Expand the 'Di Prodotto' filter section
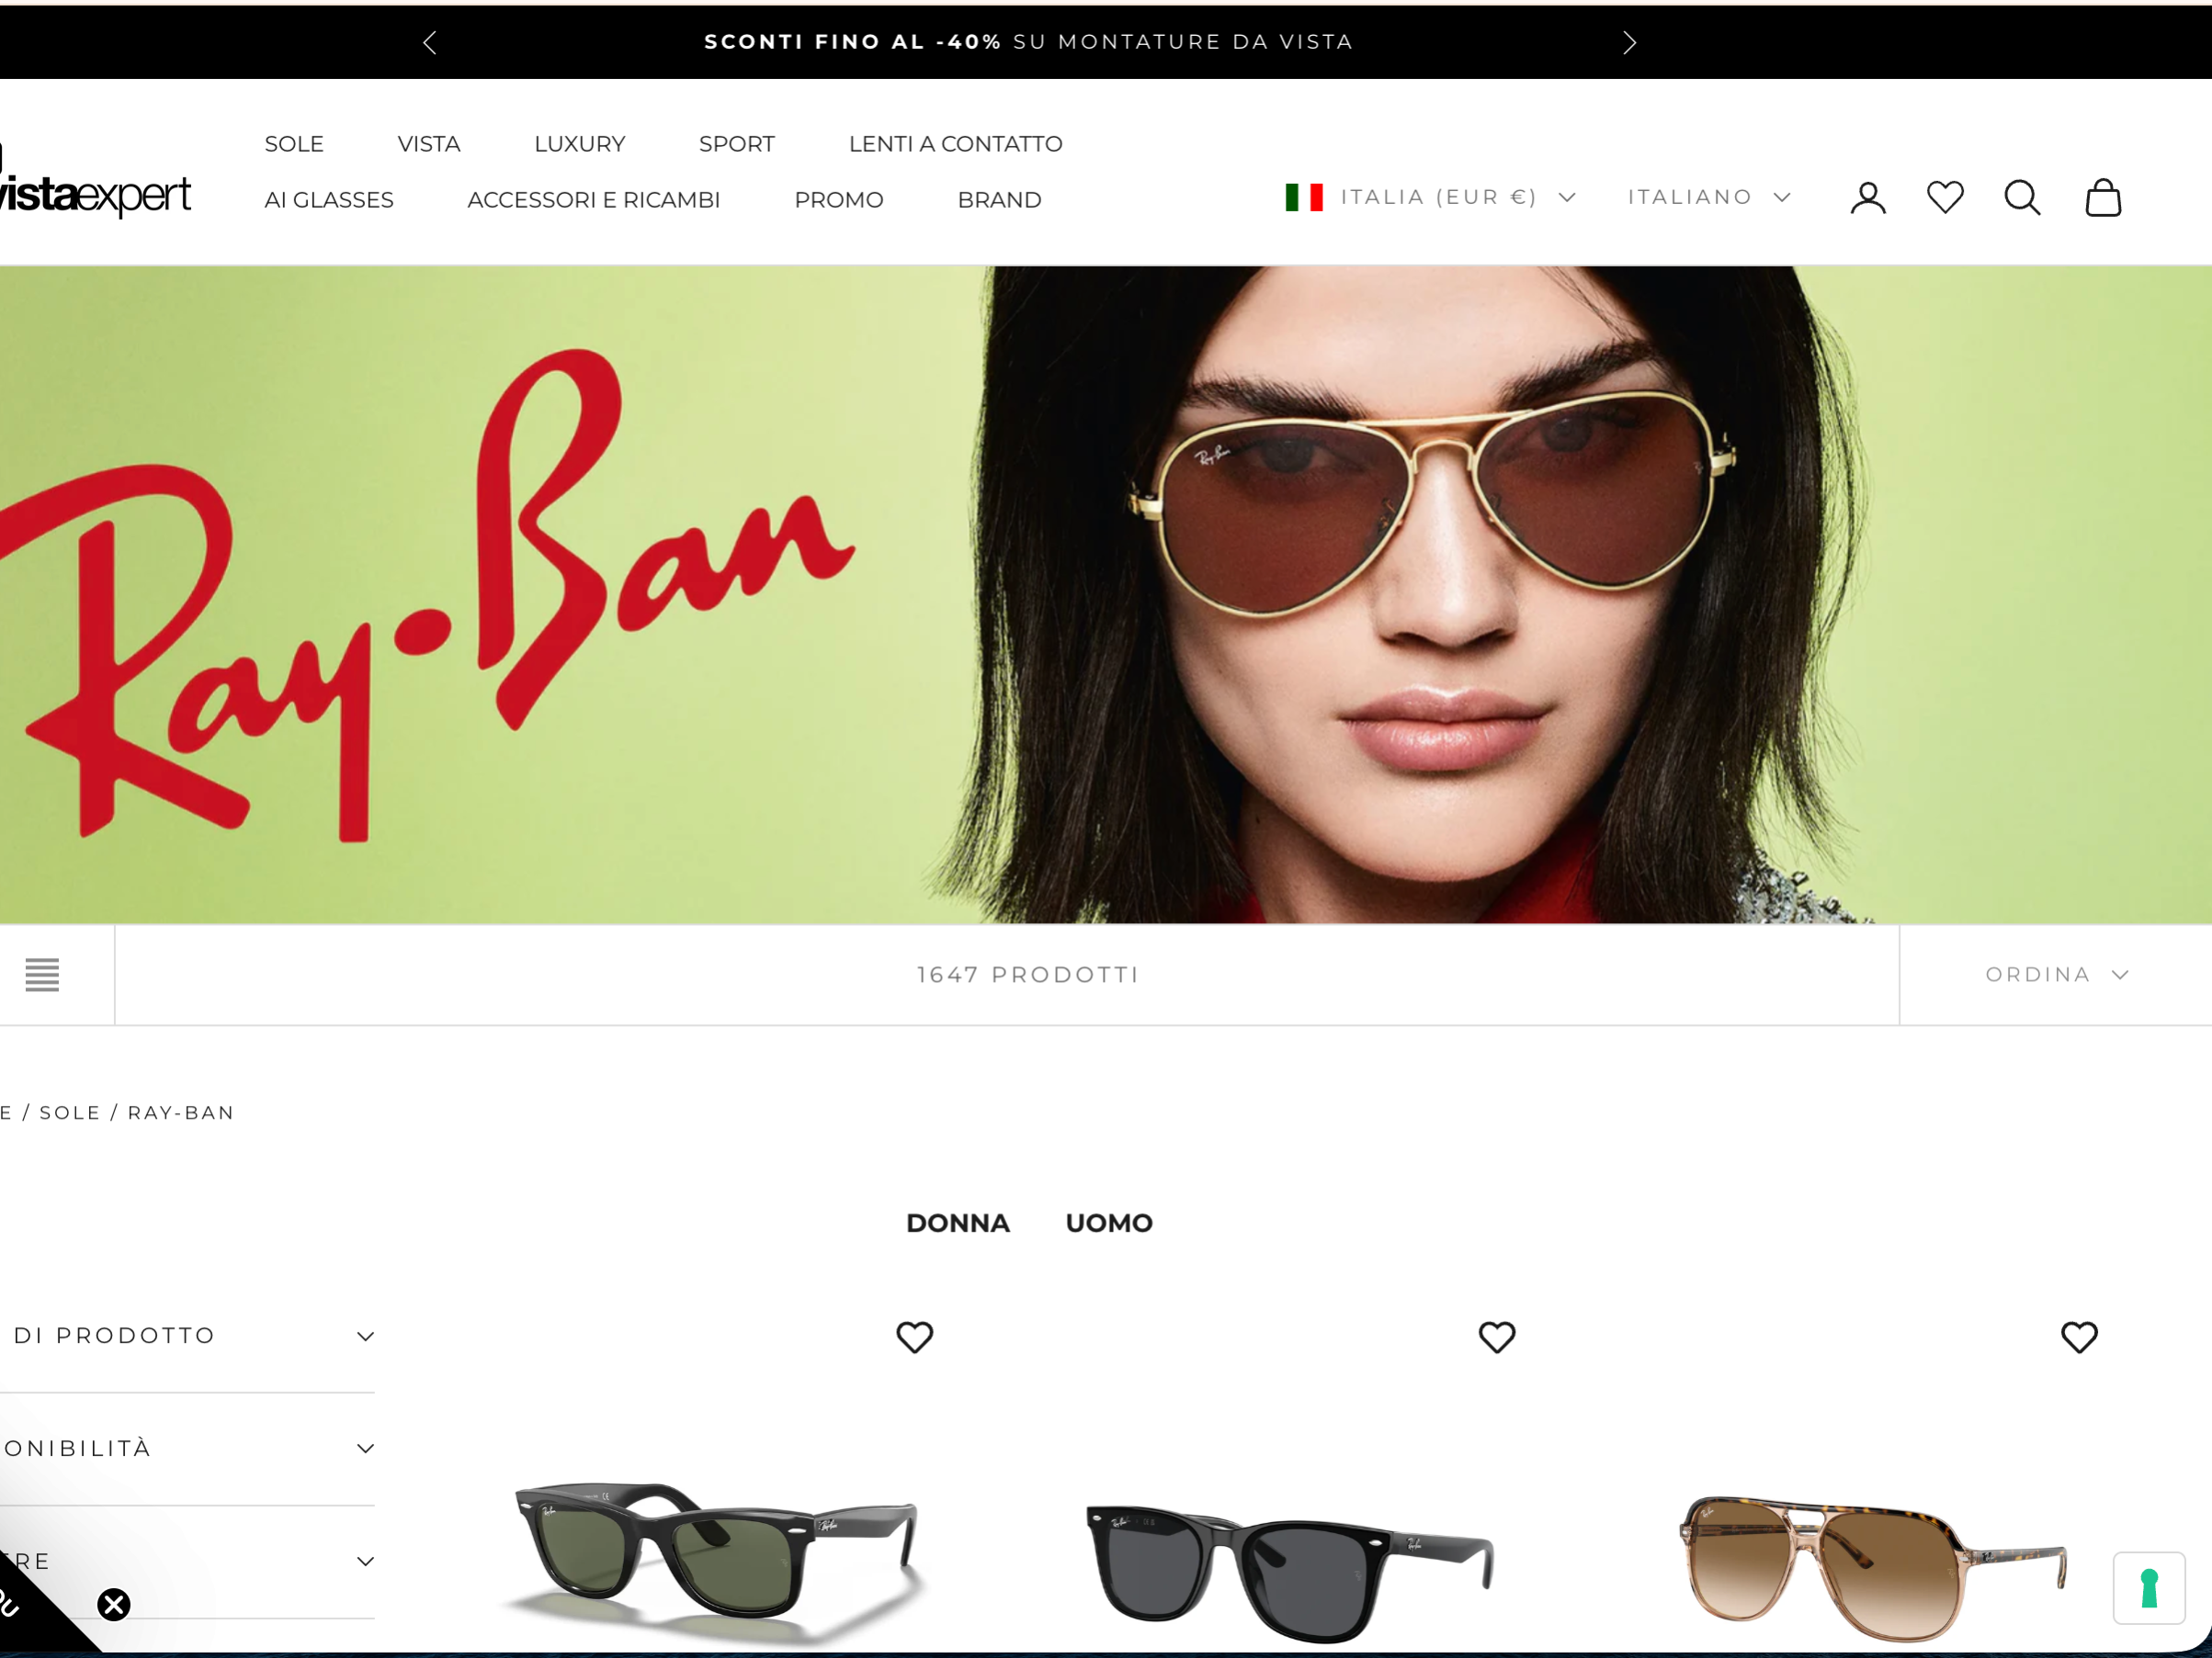 (187, 1337)
